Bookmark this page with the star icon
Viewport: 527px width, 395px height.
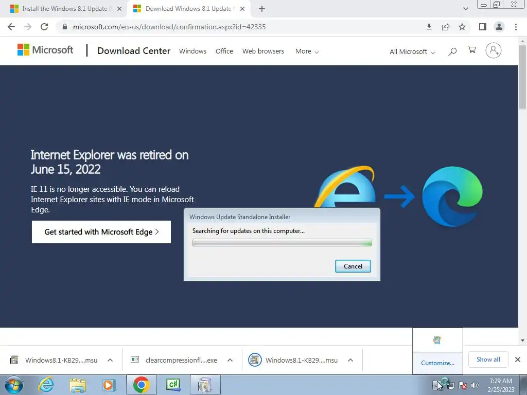pos(462,27)
